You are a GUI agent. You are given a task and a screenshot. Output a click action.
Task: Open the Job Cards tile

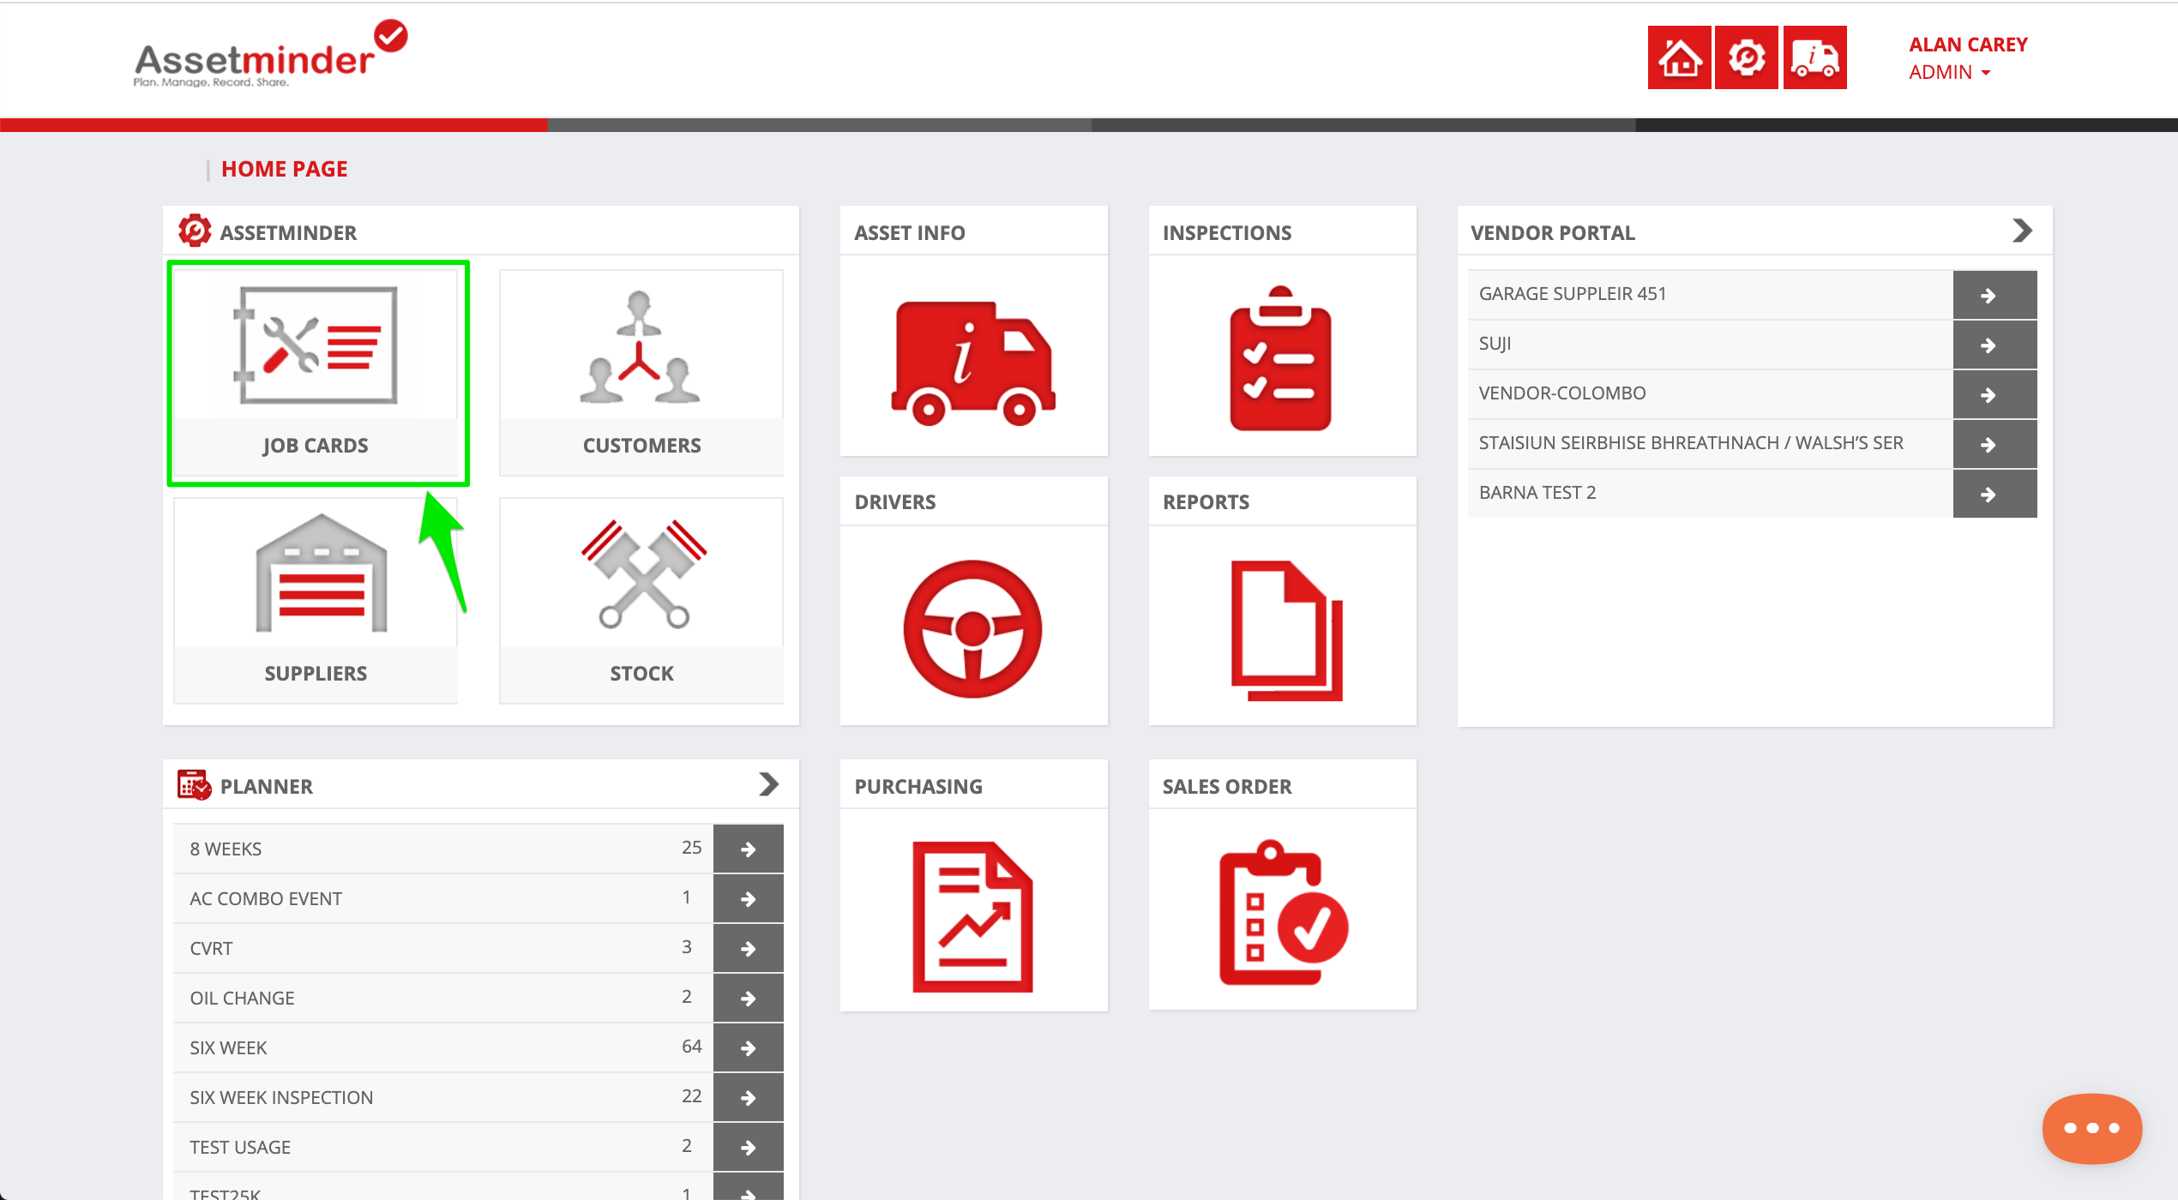[316, 371]
